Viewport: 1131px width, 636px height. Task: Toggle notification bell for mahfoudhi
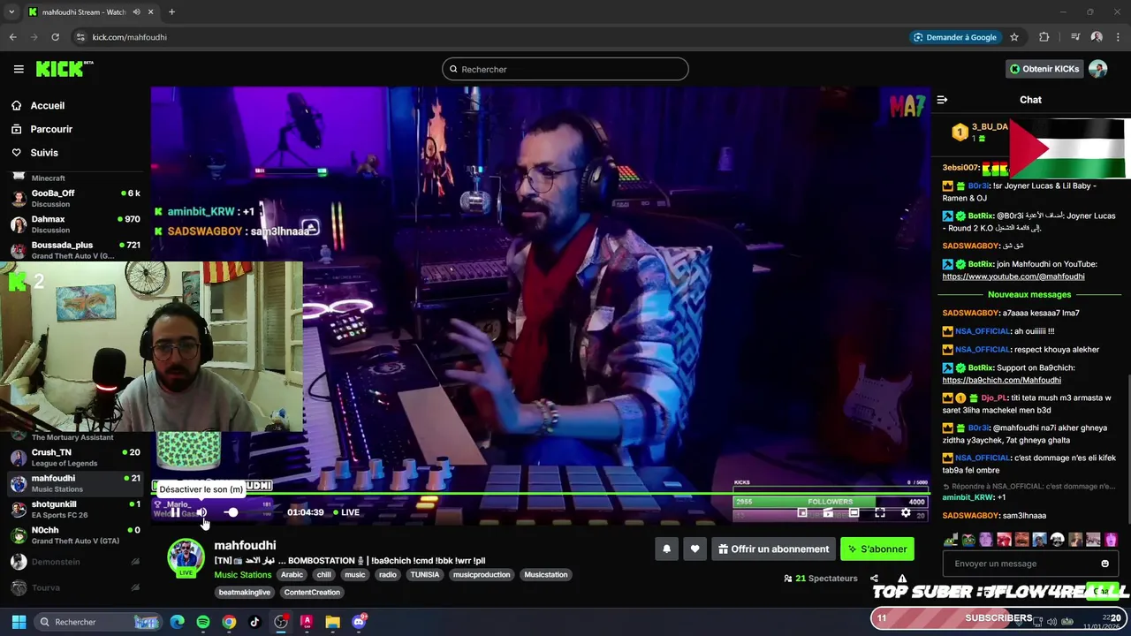666,549
